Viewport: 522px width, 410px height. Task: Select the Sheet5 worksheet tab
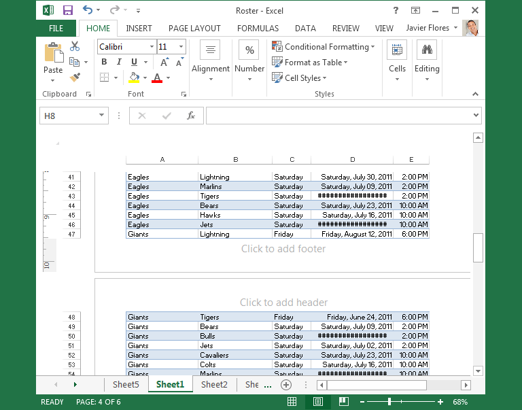[126, 385]
